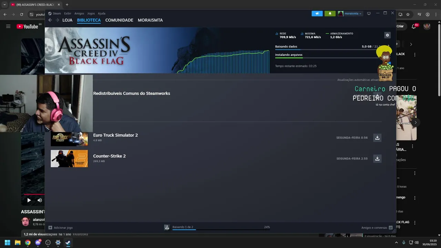Open Chrome profile icon
The image size is (441, 248).
[x=428, y=14]
